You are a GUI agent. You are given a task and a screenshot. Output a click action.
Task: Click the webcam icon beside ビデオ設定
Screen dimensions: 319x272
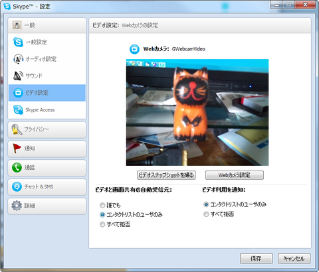(x=18, y=93)
